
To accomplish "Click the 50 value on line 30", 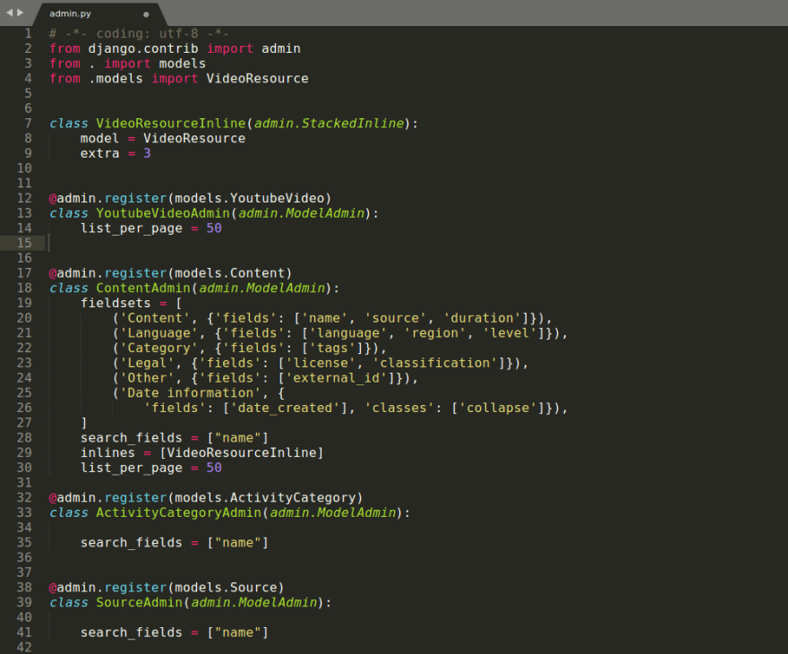I will pyautogui.click(x=214, y=468).
